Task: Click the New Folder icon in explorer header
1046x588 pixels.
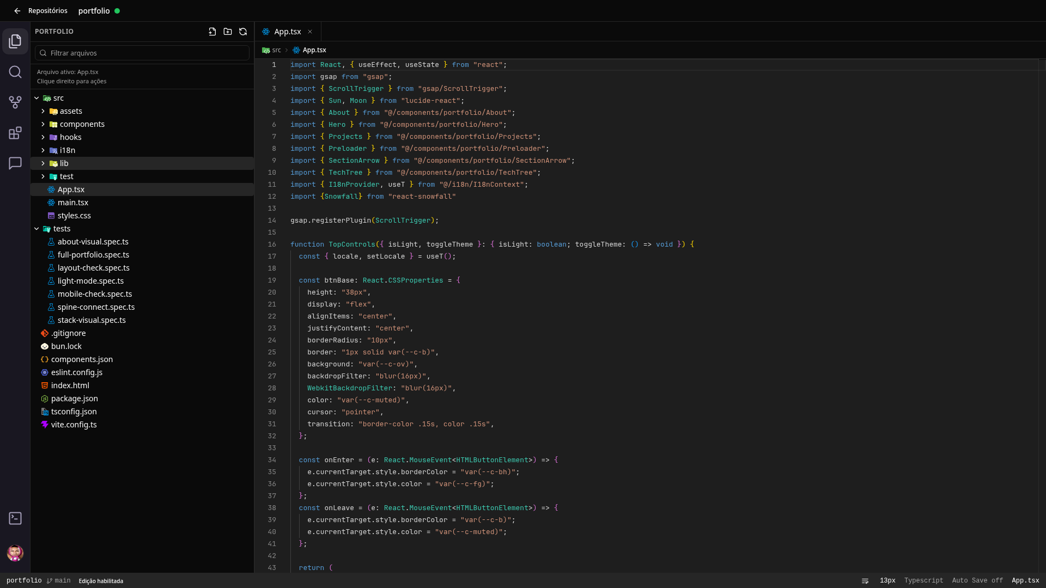Action: pyautogui.click(x=228, y=32)
